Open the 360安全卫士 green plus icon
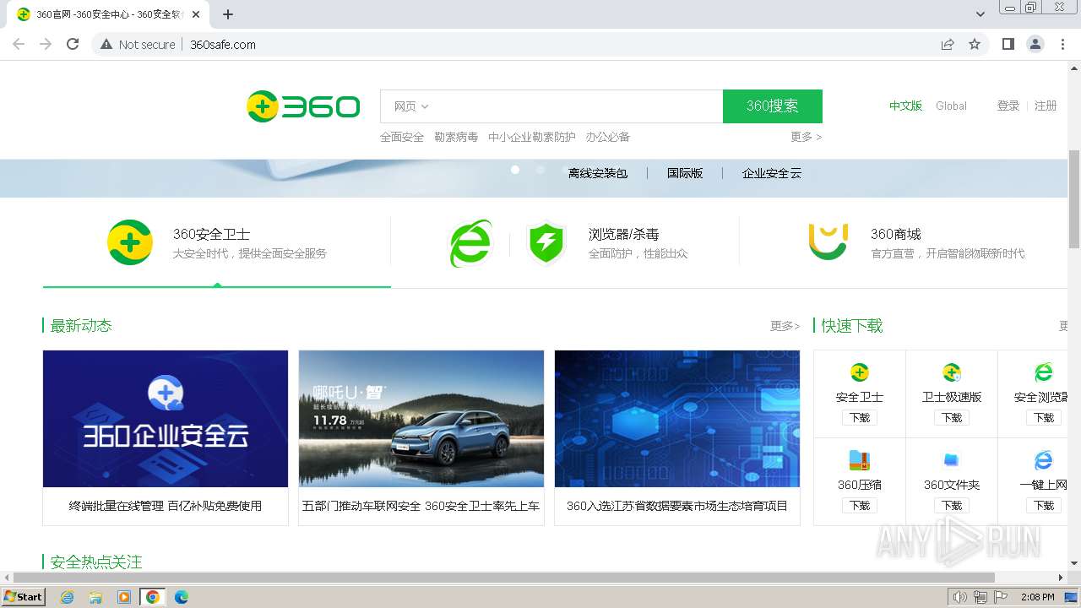The width and height of the screenshot is (1081, 608). [130, 242]
